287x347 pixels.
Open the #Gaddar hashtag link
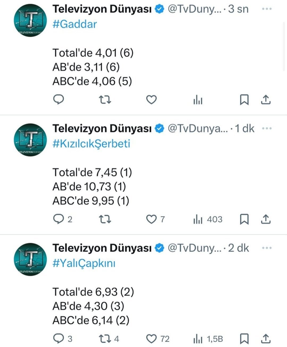(75, 24)
